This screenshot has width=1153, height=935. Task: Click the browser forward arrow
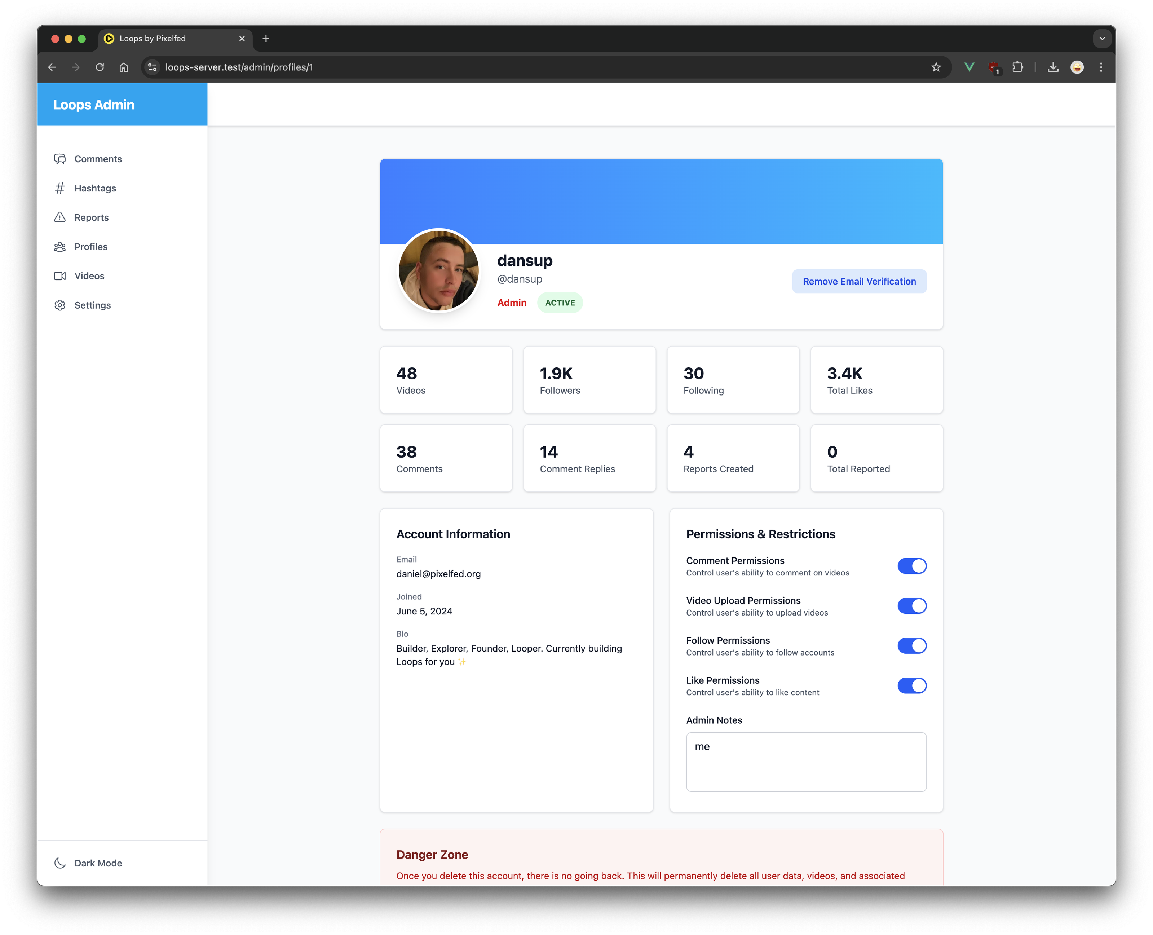(76, 67)
